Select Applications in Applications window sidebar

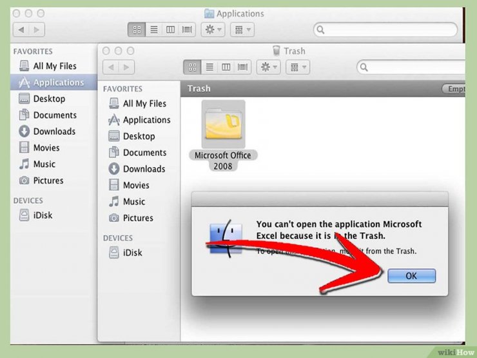[54, 82]
